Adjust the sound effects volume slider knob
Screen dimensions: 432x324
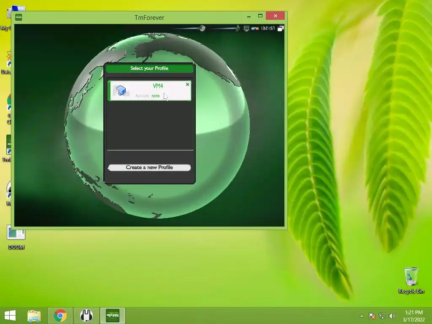click(202, 28)
